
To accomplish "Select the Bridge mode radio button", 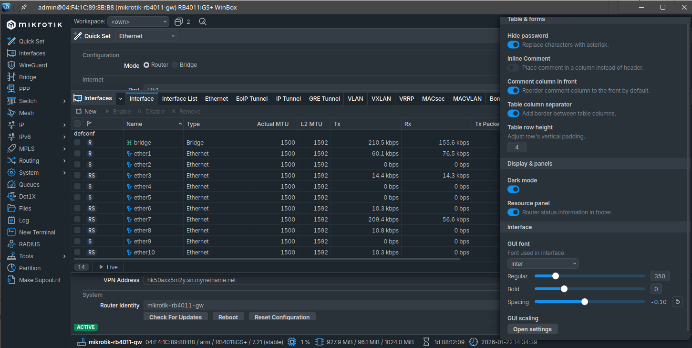I will pyautogui.click(x=175, y=65).
